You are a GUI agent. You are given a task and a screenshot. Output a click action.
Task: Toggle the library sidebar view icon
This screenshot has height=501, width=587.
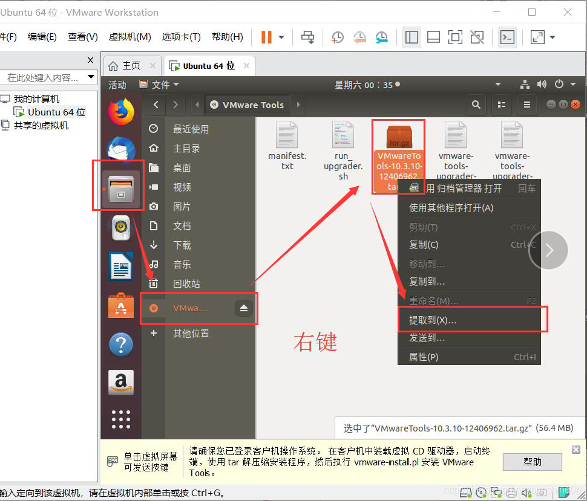point(412,37)
